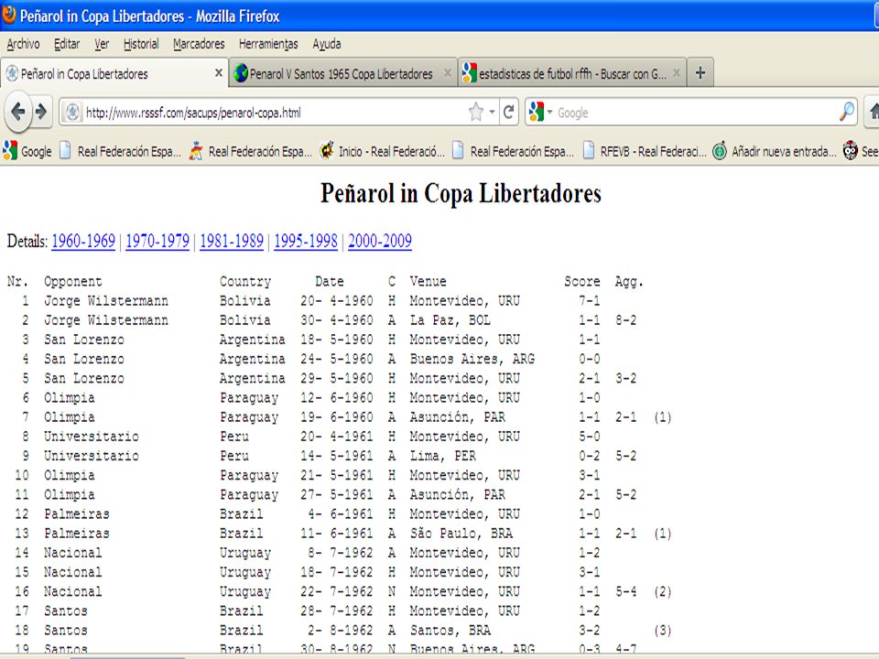Image resolution: width=879 pixels, height=659 pixels.
Task: Open the Ayuda menu
Action: click(x=327, y=44)
